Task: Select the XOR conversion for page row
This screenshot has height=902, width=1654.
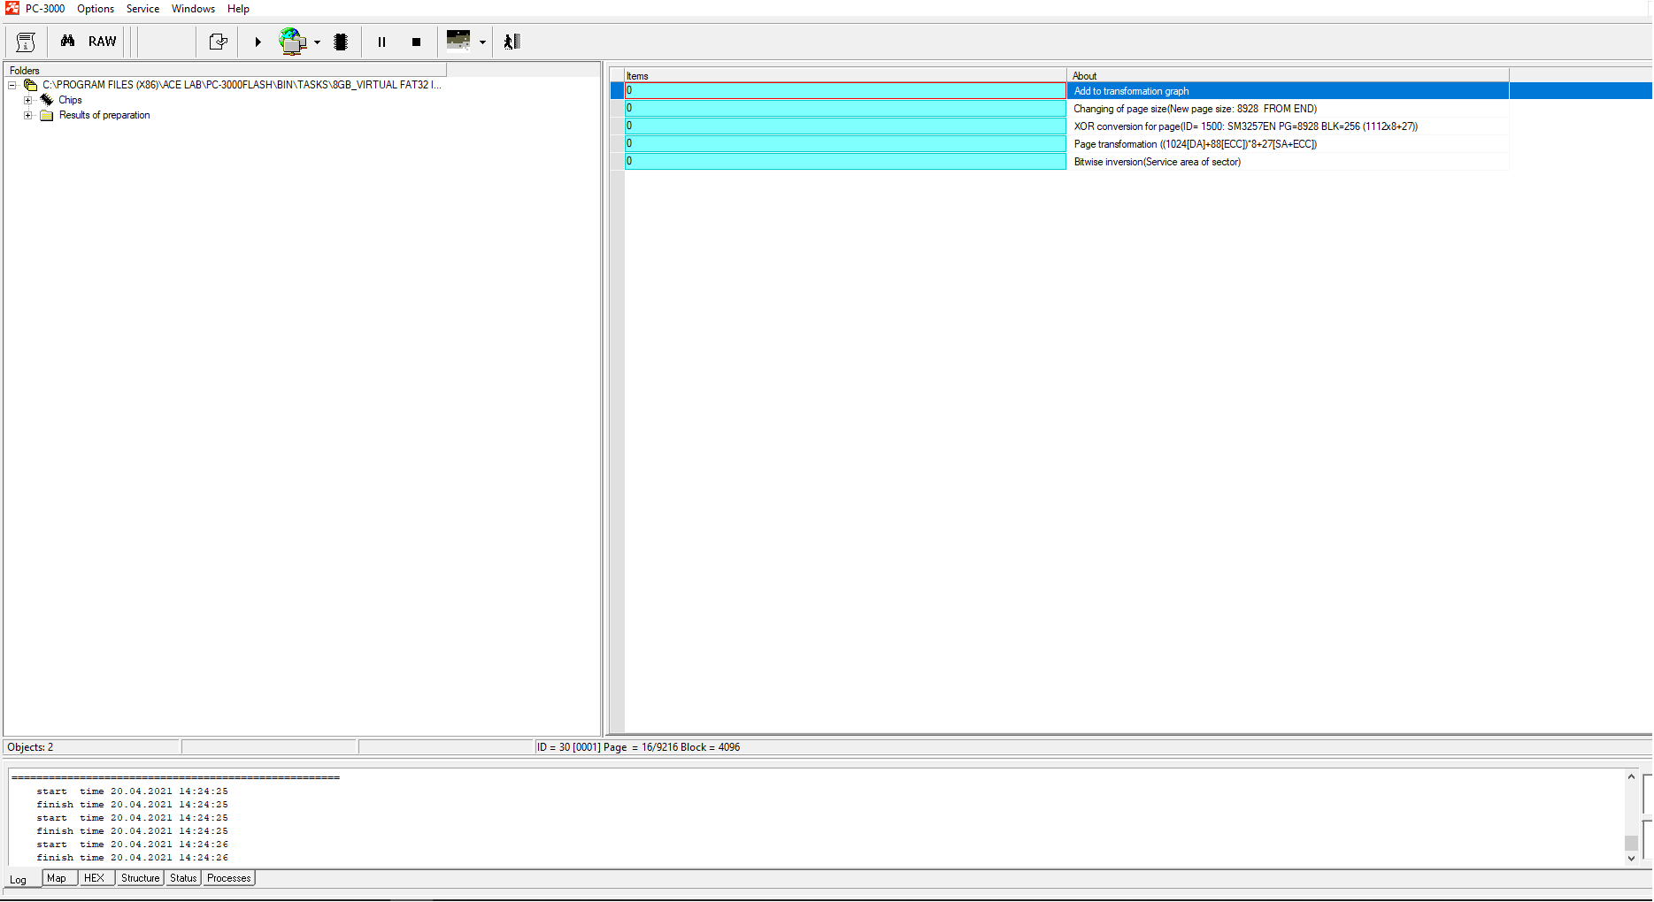Action: click(x=1244, y=126)
